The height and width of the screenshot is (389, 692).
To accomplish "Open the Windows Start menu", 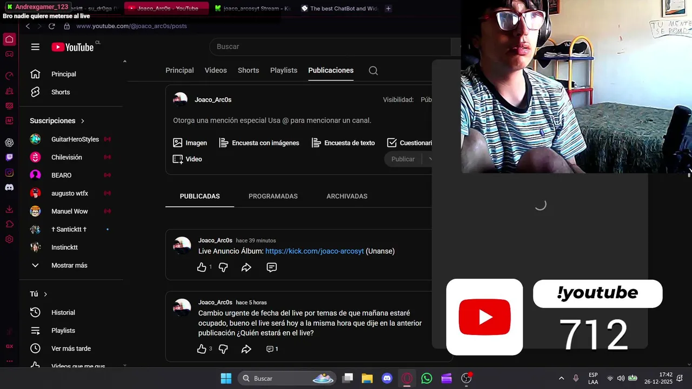I will coord(226,378).
